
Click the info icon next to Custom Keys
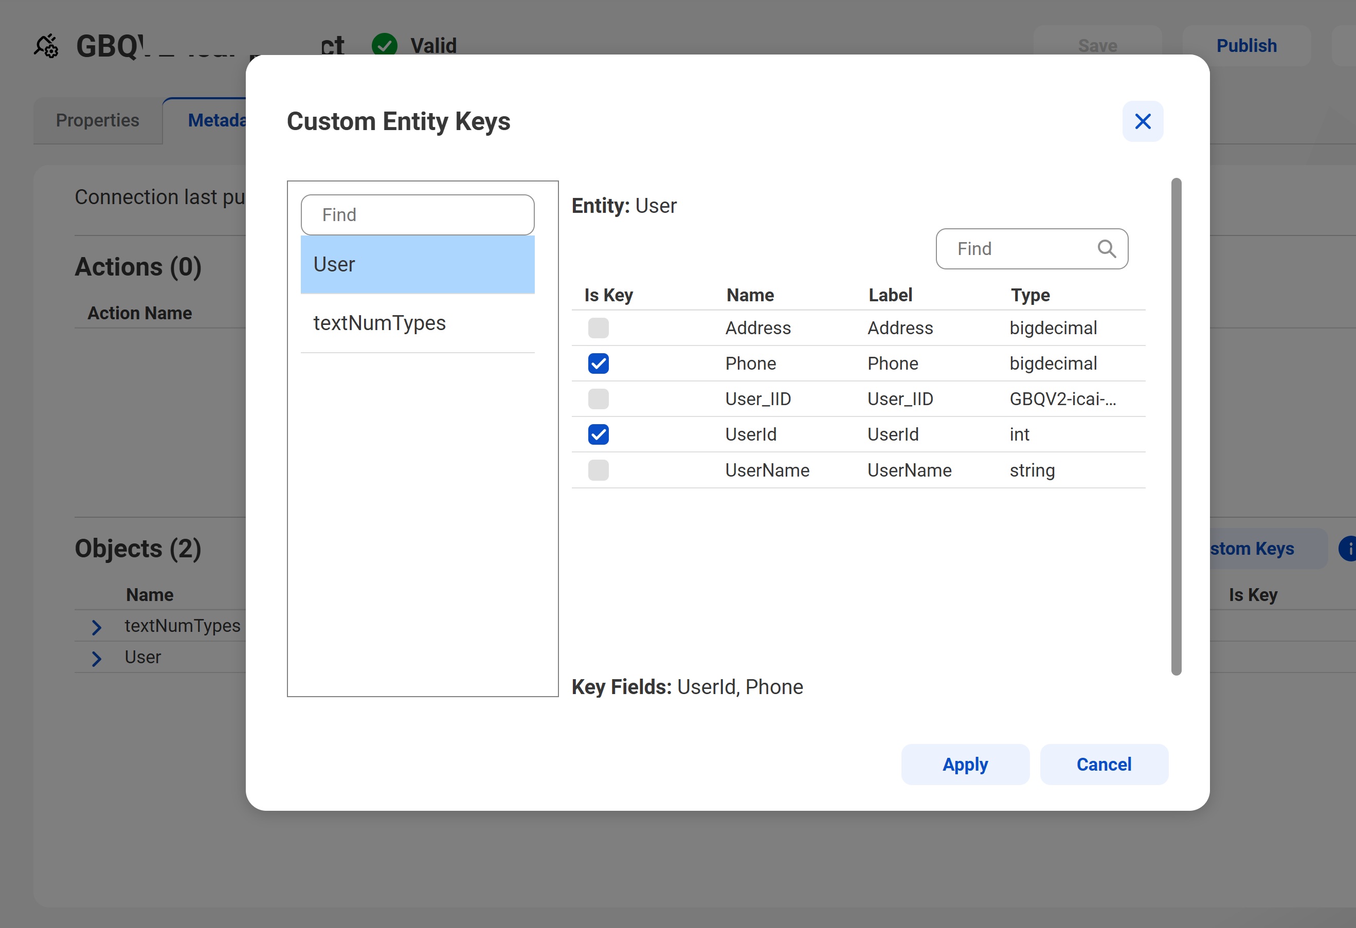click(1347, 548)
